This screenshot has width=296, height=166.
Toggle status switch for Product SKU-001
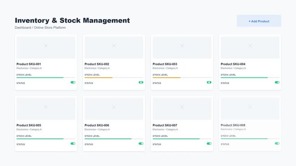tap(73, 83)
